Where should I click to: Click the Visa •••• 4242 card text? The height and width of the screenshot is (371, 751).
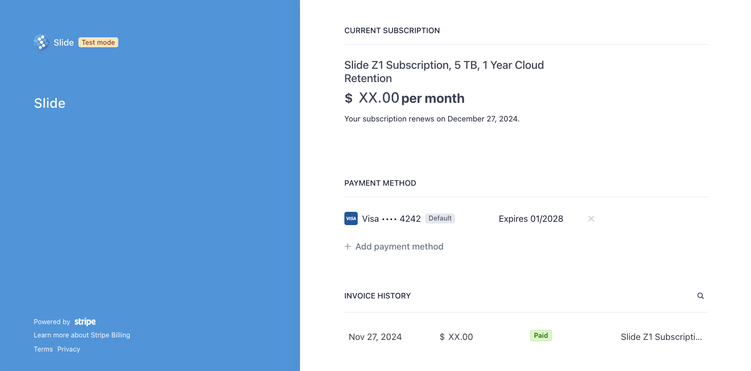point(391,218)
